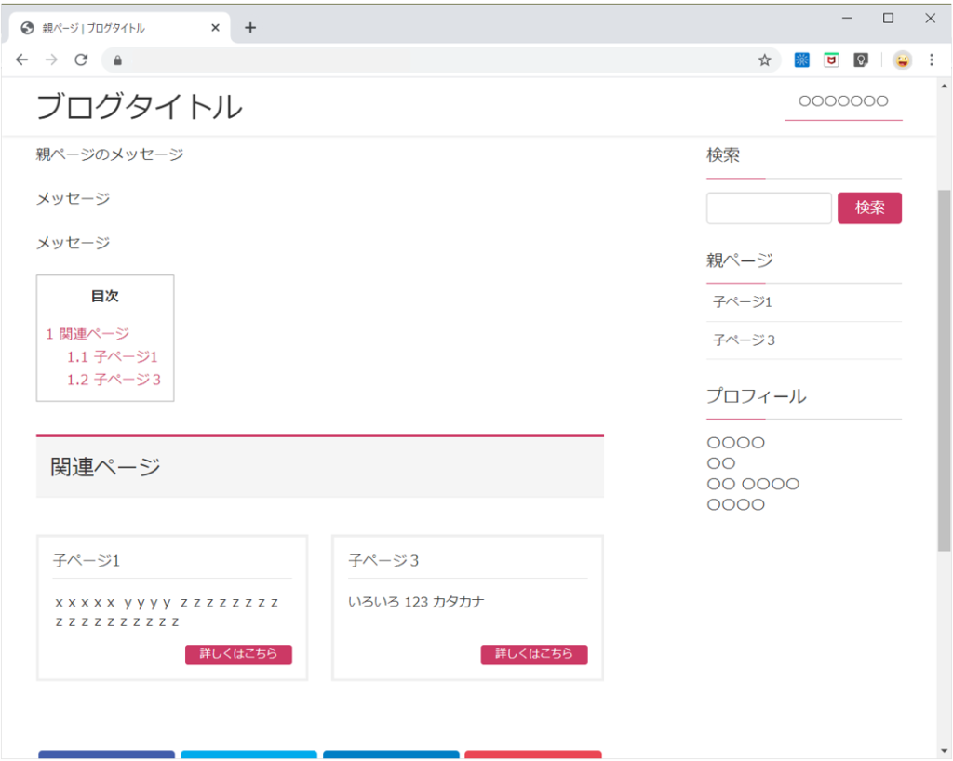Click the scrollbar down arrow

click(944, 752)
